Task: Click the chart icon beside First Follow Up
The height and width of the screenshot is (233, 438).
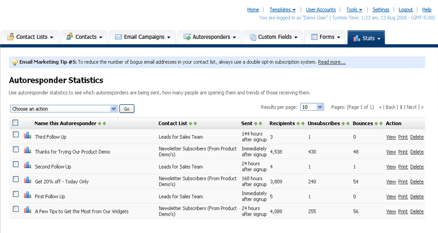Action: pyautogui.click(x=27, y=195)
